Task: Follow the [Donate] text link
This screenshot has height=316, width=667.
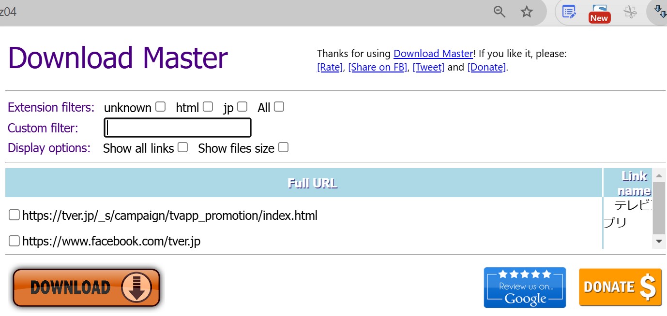Action: pyautogui.click(x=486, y=67)
